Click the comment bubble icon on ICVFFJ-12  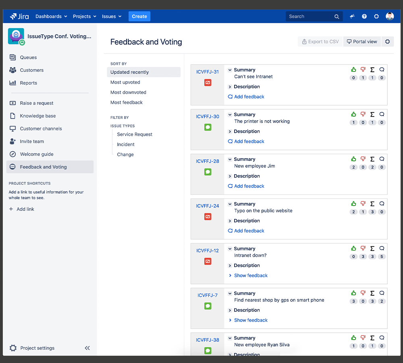click(382, 248)
